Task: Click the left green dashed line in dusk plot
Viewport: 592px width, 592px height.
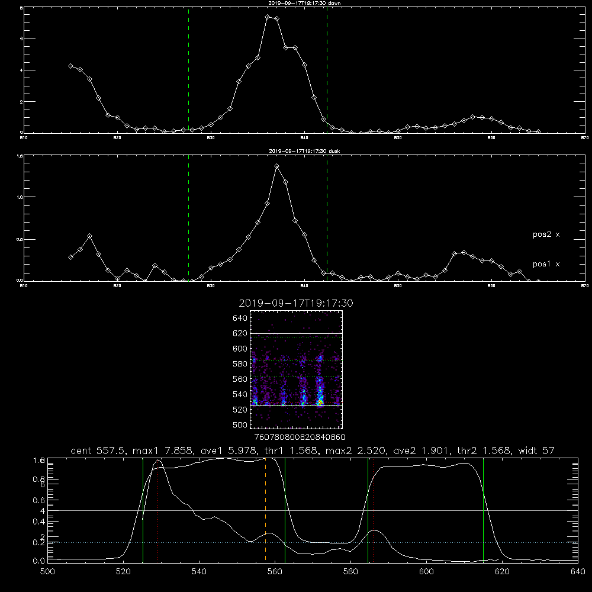Action: 188,218
